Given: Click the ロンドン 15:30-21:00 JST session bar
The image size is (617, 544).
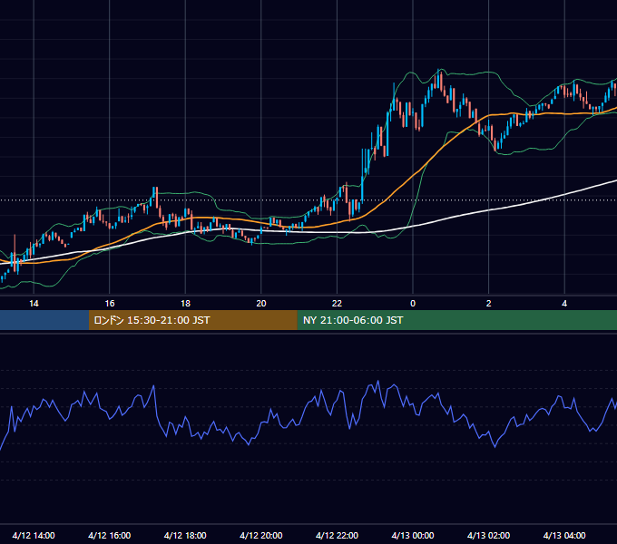Looking at the screenshot, I should (x=192, y=320).
